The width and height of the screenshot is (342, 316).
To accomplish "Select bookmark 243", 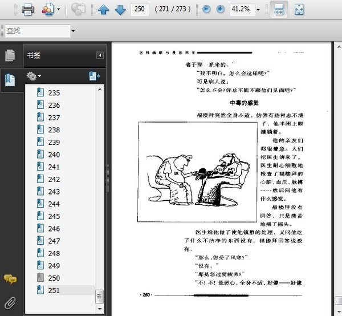I will (54, 192).
